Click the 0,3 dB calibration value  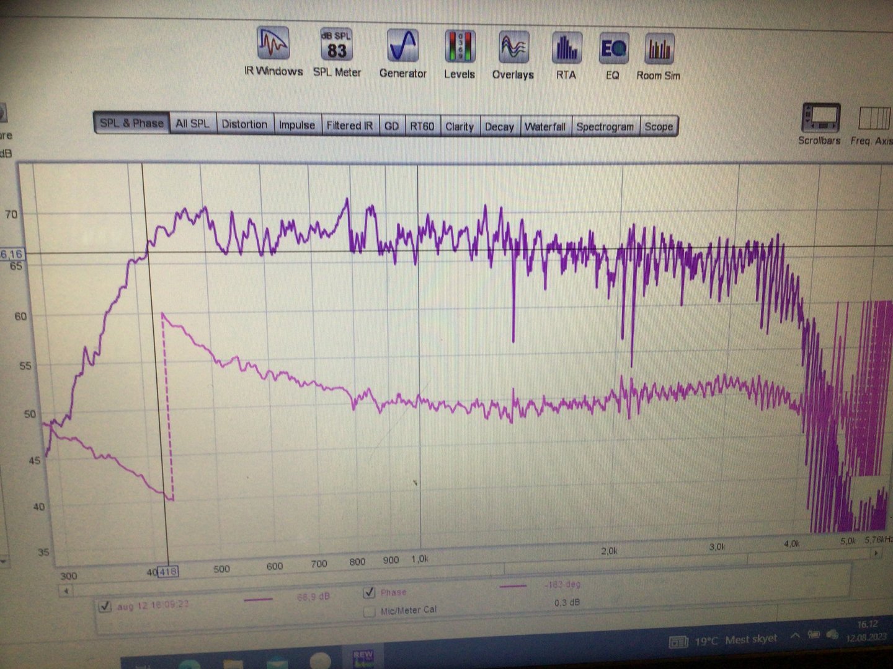coord(567,603)
